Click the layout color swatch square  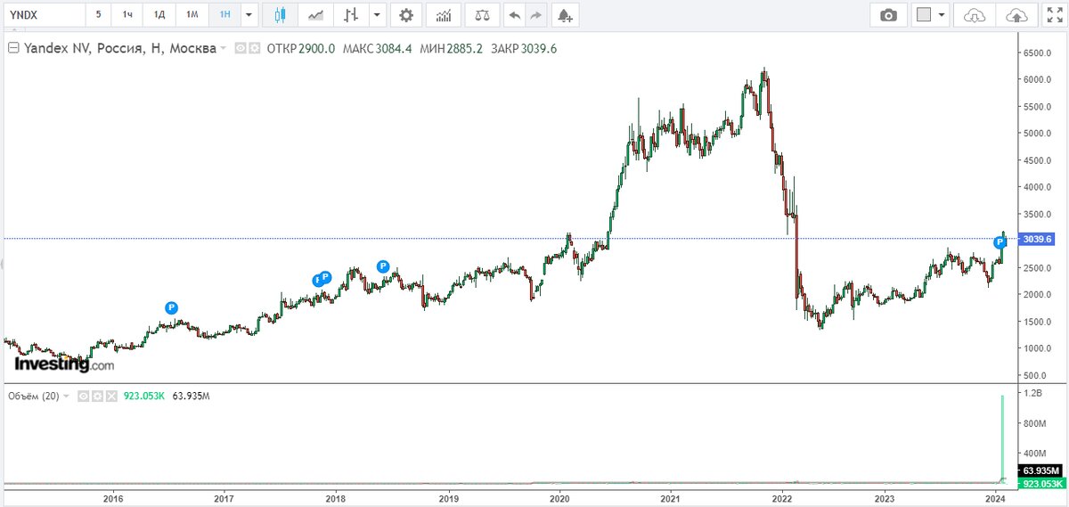pos(924,15)
